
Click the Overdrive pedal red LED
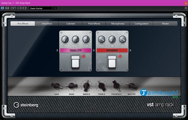(120, 56)
